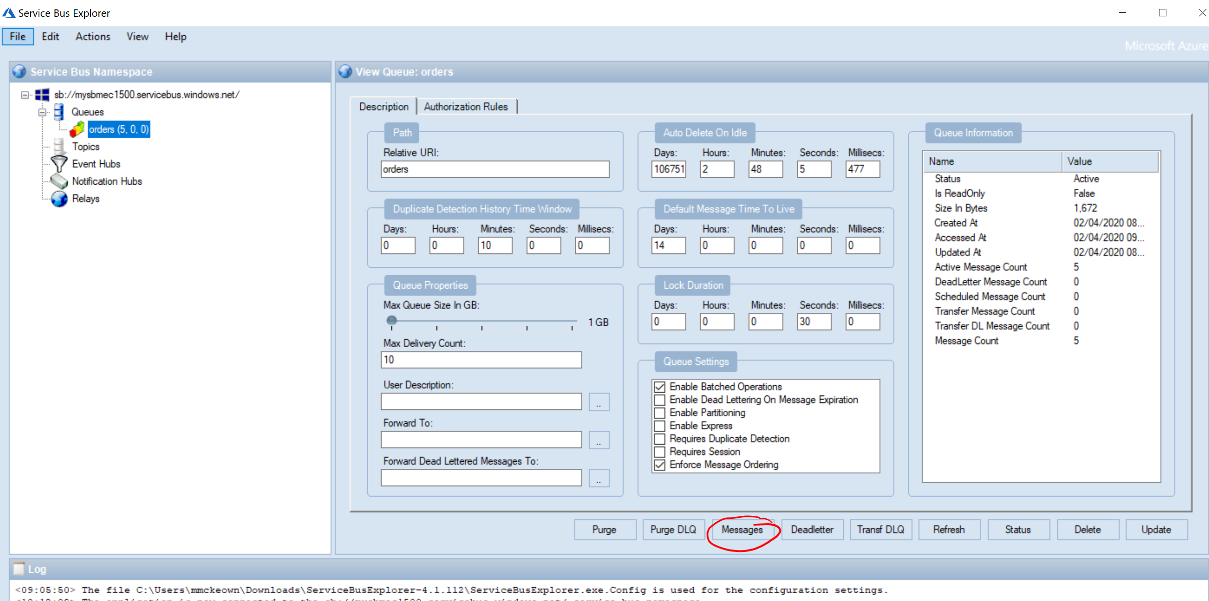This screenshot has height=601, width=1209.
Task: Click the Event Hubs funnel icon
Action: coord(59,164)
